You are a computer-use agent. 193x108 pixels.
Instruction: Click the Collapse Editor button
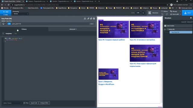pyautogui.click(x=44, y=103)
